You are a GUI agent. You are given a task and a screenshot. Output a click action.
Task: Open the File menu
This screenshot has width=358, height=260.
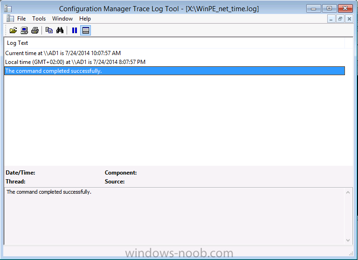pyautogui.click(x=21, y=19)
